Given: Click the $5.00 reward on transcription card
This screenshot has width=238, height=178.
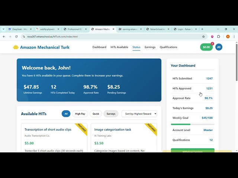Looking at the screenshot, I should point(29,143).
